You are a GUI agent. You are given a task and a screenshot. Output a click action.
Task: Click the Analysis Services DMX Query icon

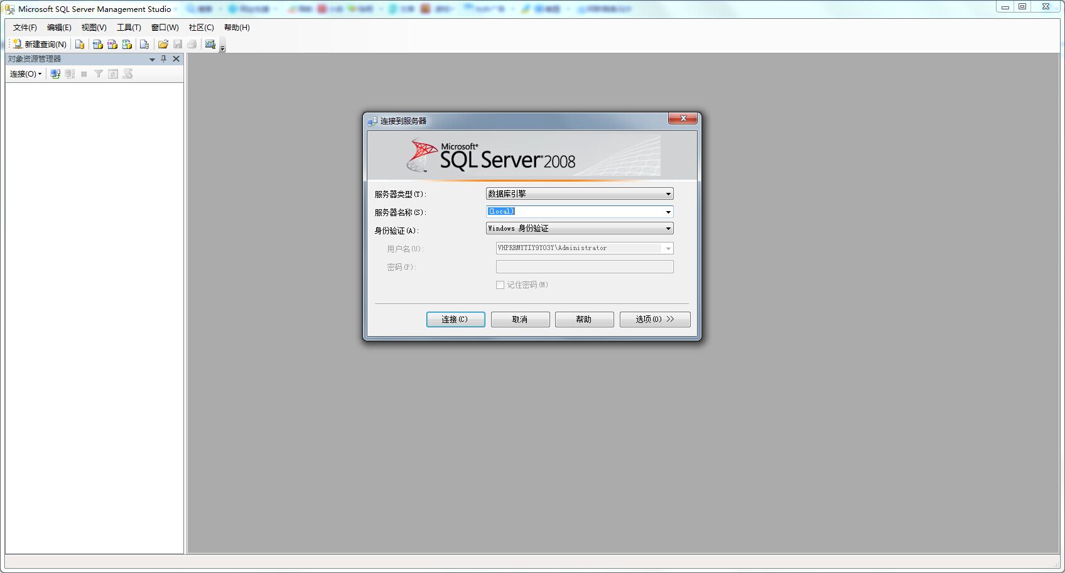(x=112, y=44)
